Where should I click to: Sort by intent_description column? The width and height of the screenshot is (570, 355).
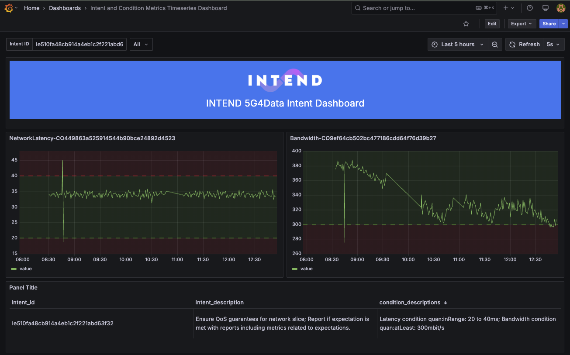pyautogui.click(x=220, y=302)
